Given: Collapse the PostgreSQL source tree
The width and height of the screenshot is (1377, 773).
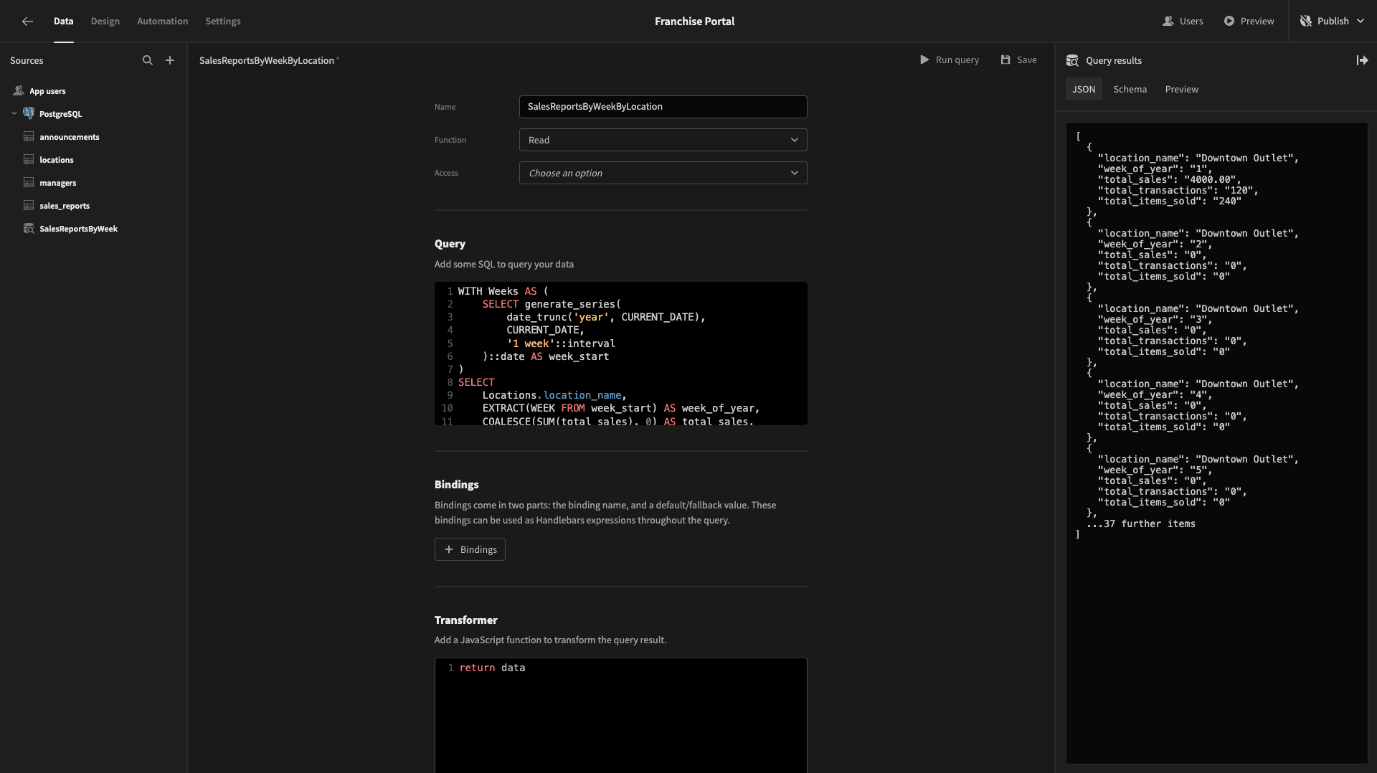Looking at the screenshot, I should [x=14, y=113].
